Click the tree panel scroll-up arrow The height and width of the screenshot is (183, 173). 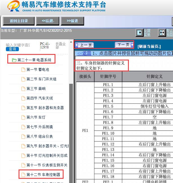click(71, 42)
